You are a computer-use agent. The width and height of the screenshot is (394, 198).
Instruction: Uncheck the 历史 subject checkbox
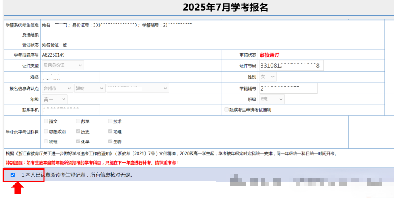point(78,131)
